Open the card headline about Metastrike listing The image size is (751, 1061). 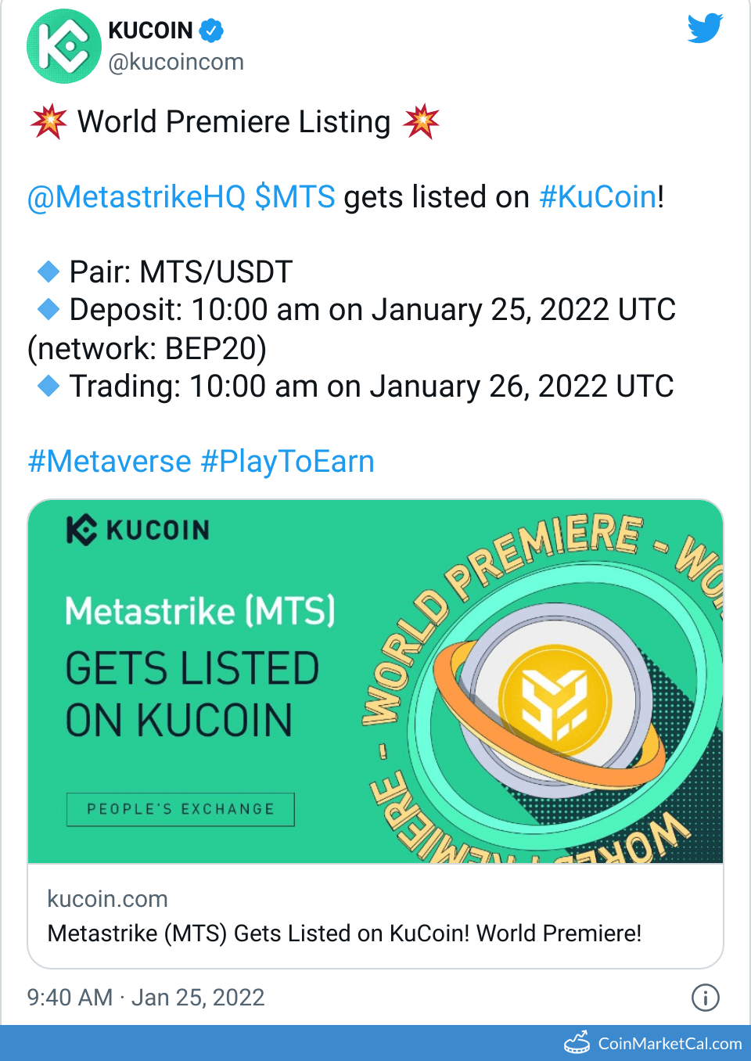pos(344,933)
